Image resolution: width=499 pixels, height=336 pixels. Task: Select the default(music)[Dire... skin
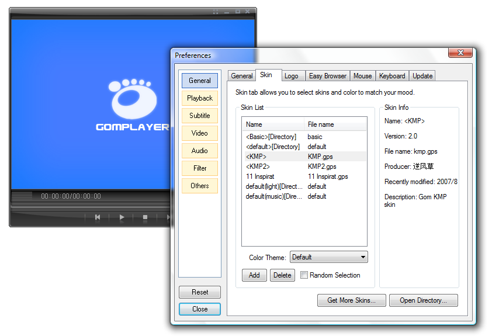tap(304, 196)
